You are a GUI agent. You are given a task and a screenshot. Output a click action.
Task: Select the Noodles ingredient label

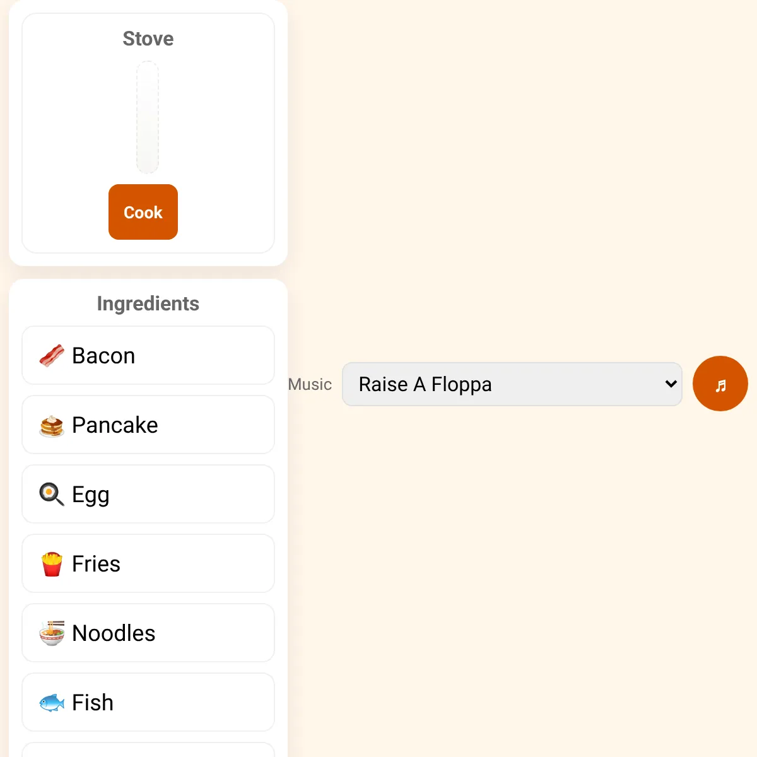pyautogui.click(x=114, y=633)
